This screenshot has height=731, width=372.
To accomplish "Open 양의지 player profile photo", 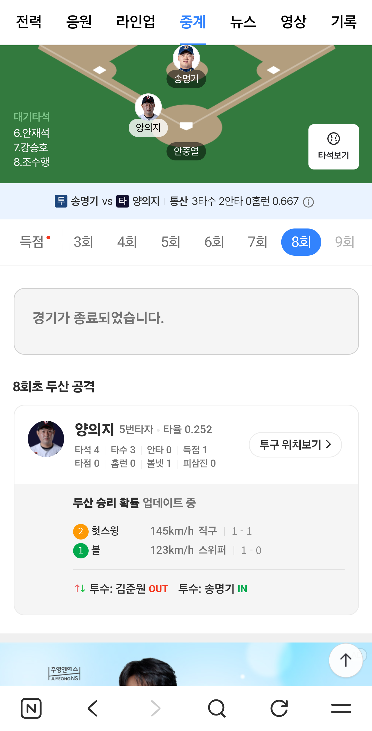I will tap(46, 439).
